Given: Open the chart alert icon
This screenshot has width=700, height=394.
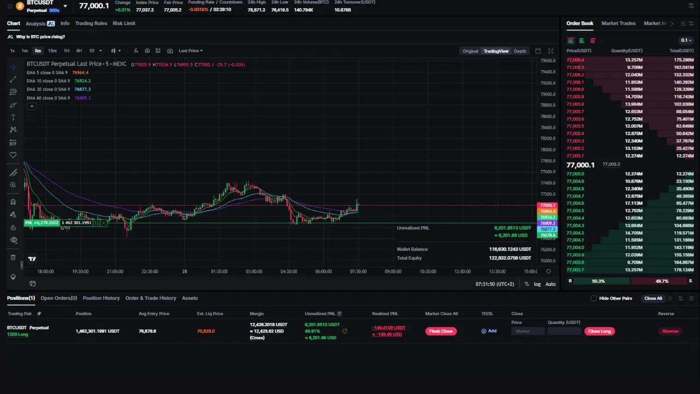Looking at the screenshot, I should (x=147, y=51).
